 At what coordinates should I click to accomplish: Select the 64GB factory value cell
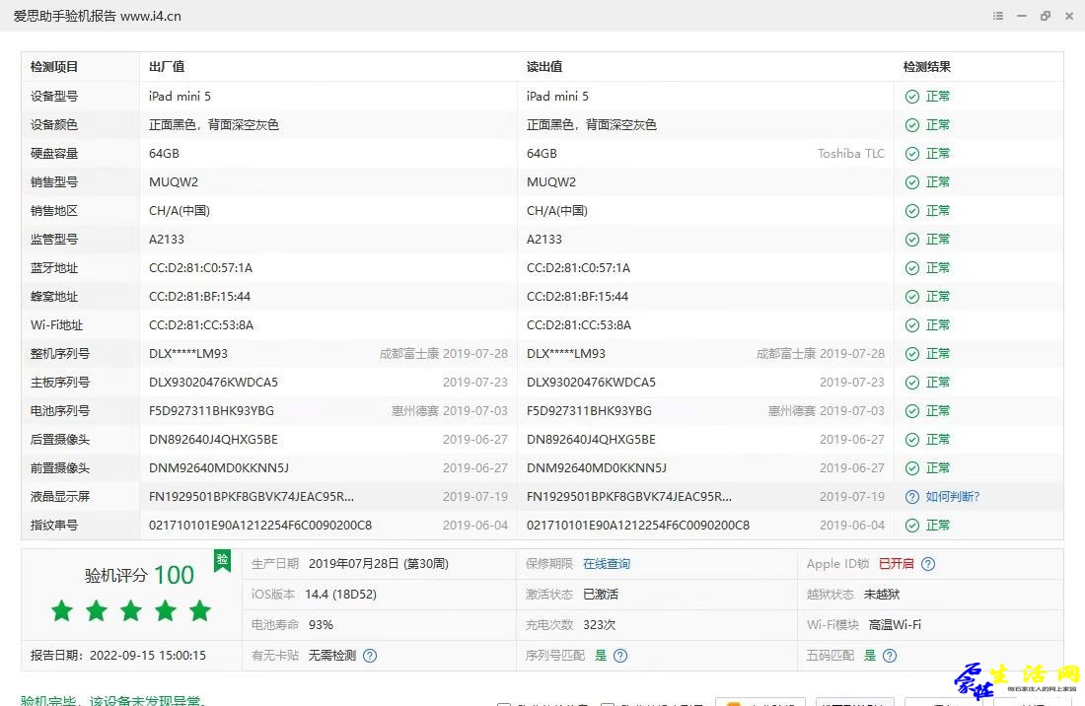(x=164, y=154)
